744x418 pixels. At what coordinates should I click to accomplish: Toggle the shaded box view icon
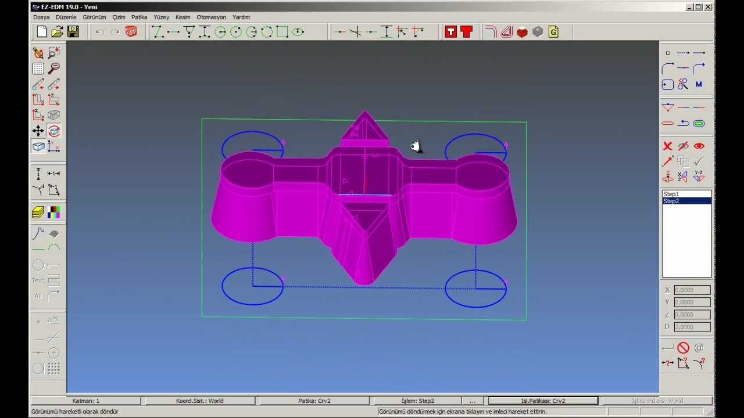coord(38,146)
